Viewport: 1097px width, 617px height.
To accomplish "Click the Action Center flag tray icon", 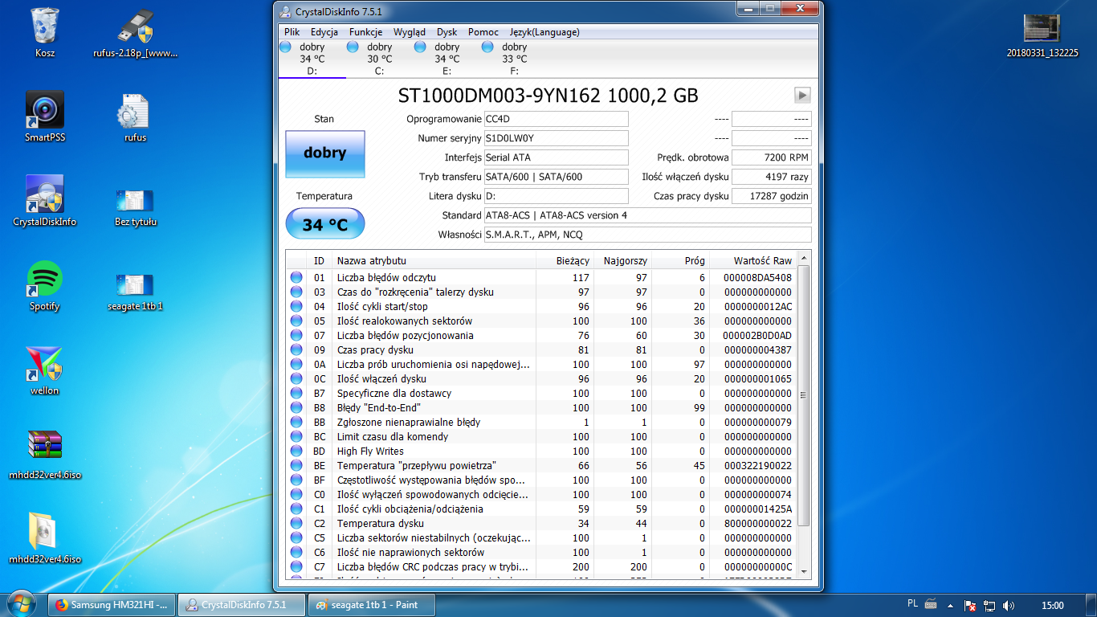I will (x=970, y=605).
